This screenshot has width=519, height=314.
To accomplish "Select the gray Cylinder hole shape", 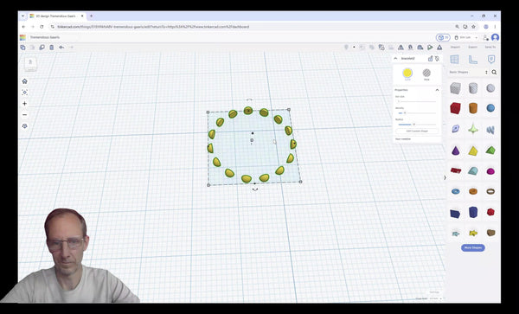I will 473,88.
